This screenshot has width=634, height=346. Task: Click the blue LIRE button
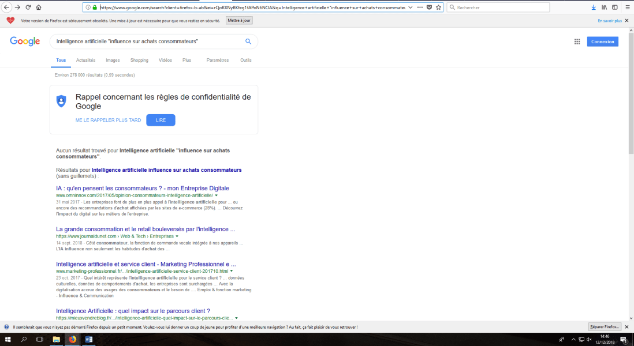(161, 120)
